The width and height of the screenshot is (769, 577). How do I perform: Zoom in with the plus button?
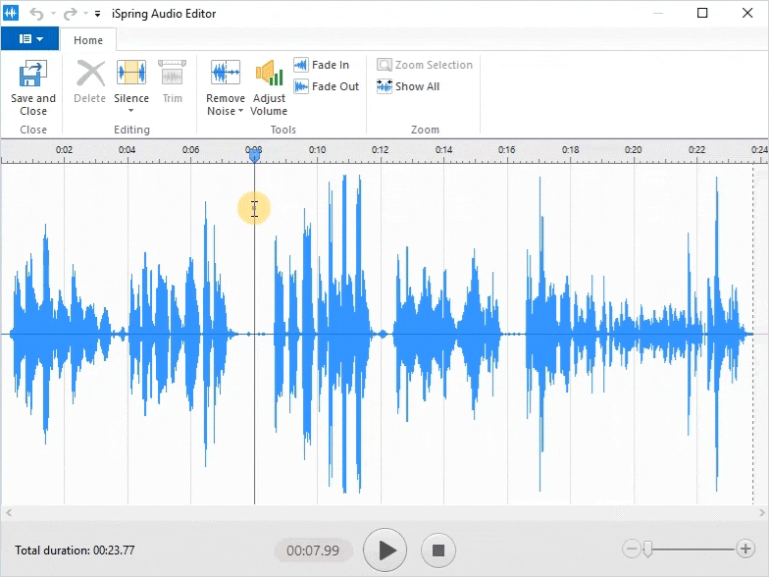point(745,550)
